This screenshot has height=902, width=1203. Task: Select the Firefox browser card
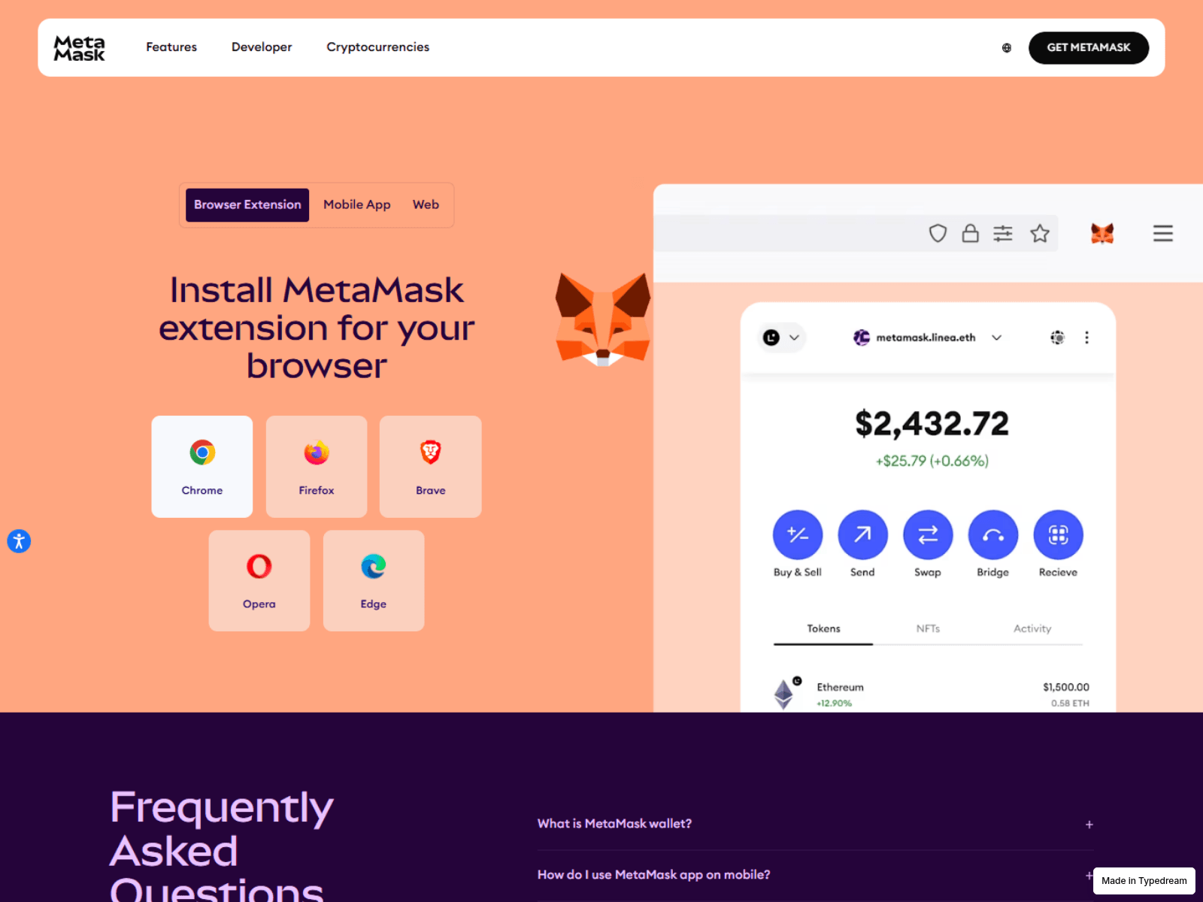click(x=317, y=467)
